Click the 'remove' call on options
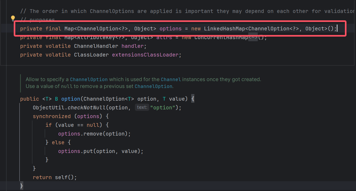The width and height of the screenshot is (356, 191). (93, 134)
